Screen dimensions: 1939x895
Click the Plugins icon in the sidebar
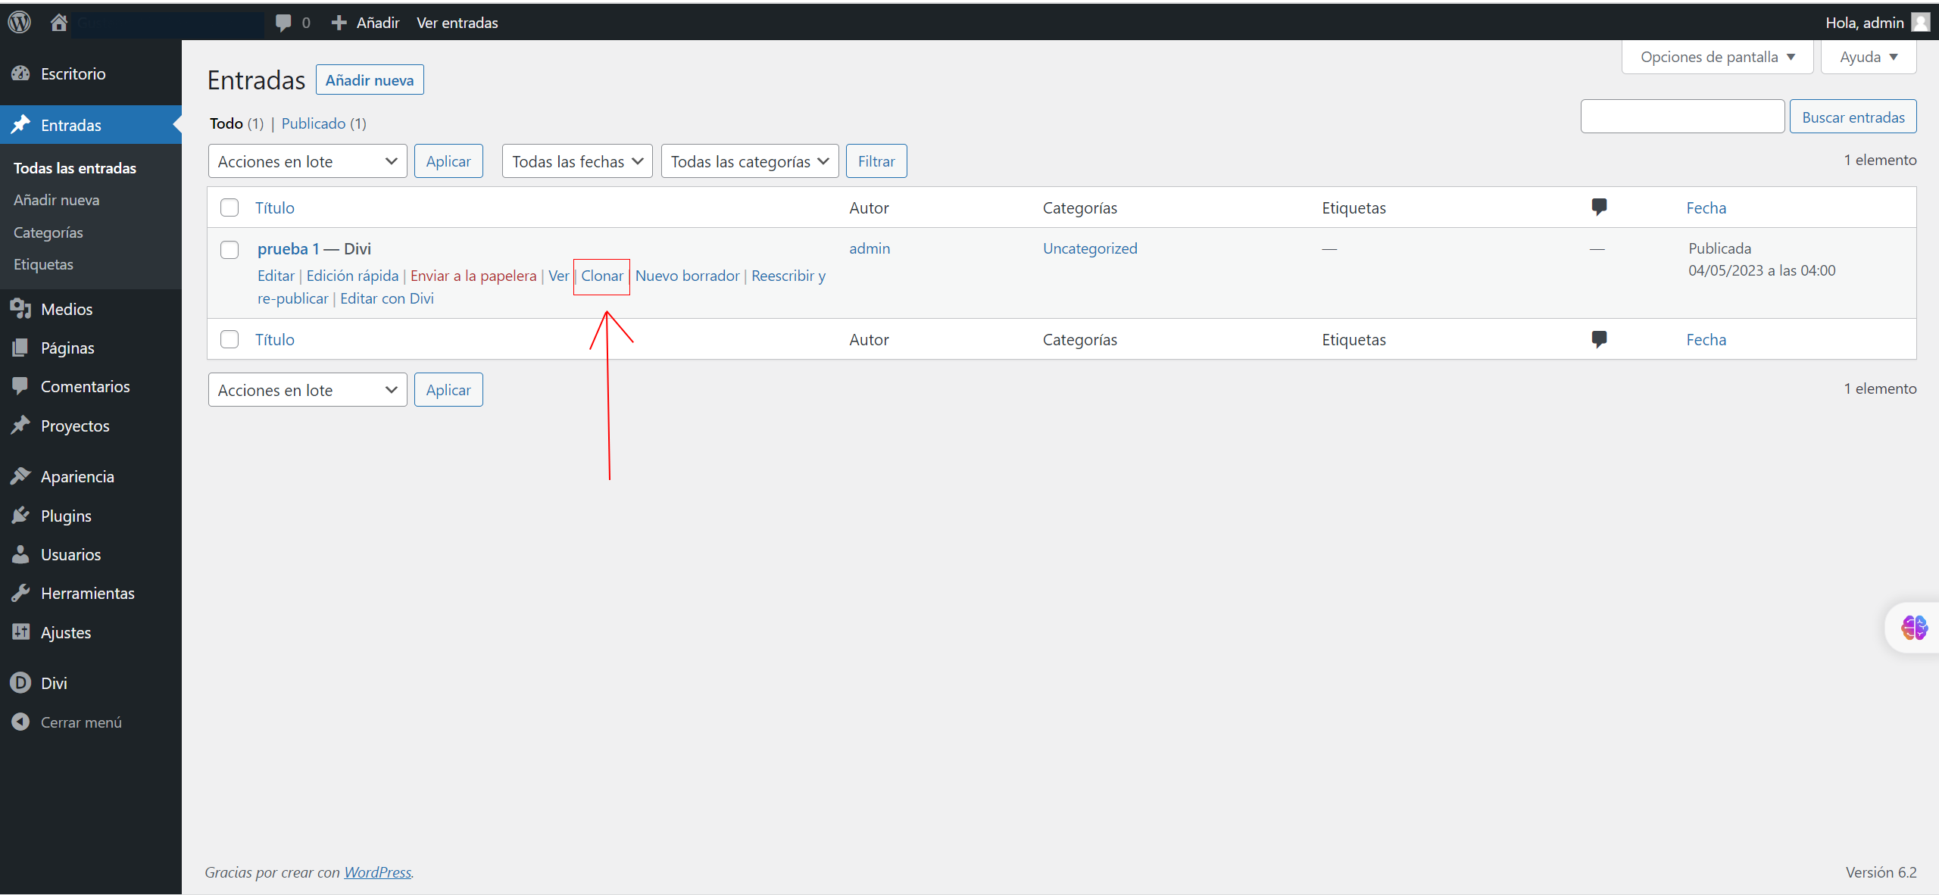click(20, 516)
